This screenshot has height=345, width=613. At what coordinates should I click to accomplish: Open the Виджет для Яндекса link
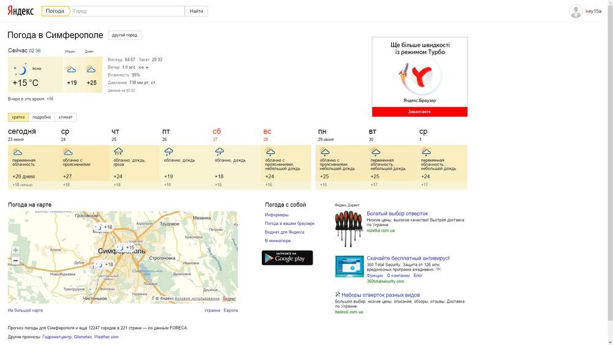pyautogui.click(x=284, y=232)
